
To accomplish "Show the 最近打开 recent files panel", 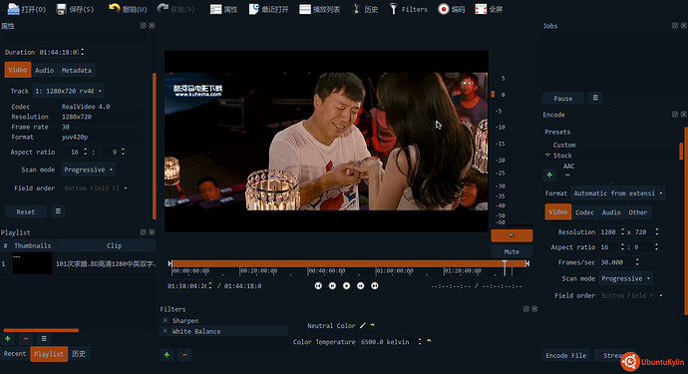I will pyautogui.click(x=268, y=9).
